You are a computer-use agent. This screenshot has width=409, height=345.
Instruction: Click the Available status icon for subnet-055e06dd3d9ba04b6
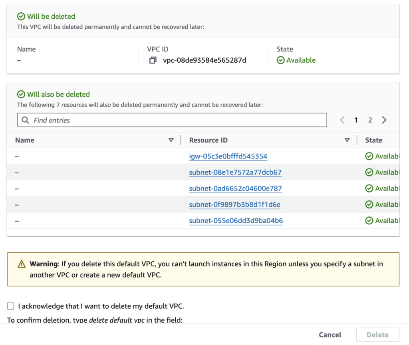click(x=369, y=220)
